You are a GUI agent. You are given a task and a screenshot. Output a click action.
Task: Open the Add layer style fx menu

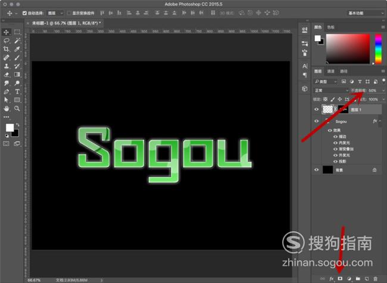pos(332,279)
